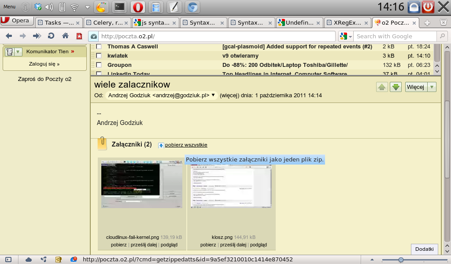Click the green down arrow next message icon
Screen dimensions: 451x264
pos(396,87)
